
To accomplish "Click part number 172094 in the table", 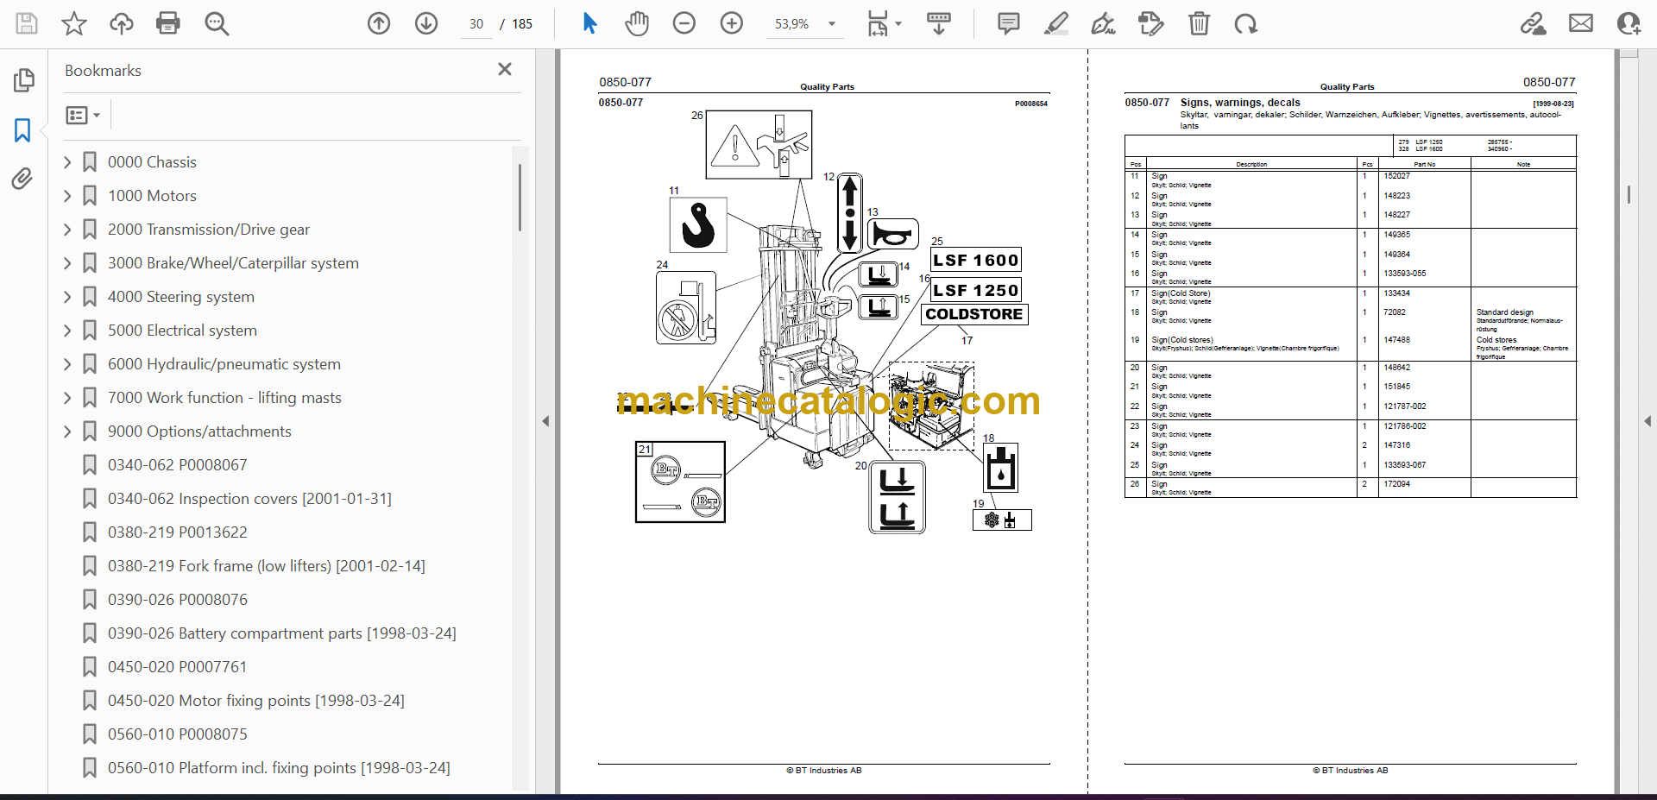I will pyautogui.click(x=1396, y=484).
